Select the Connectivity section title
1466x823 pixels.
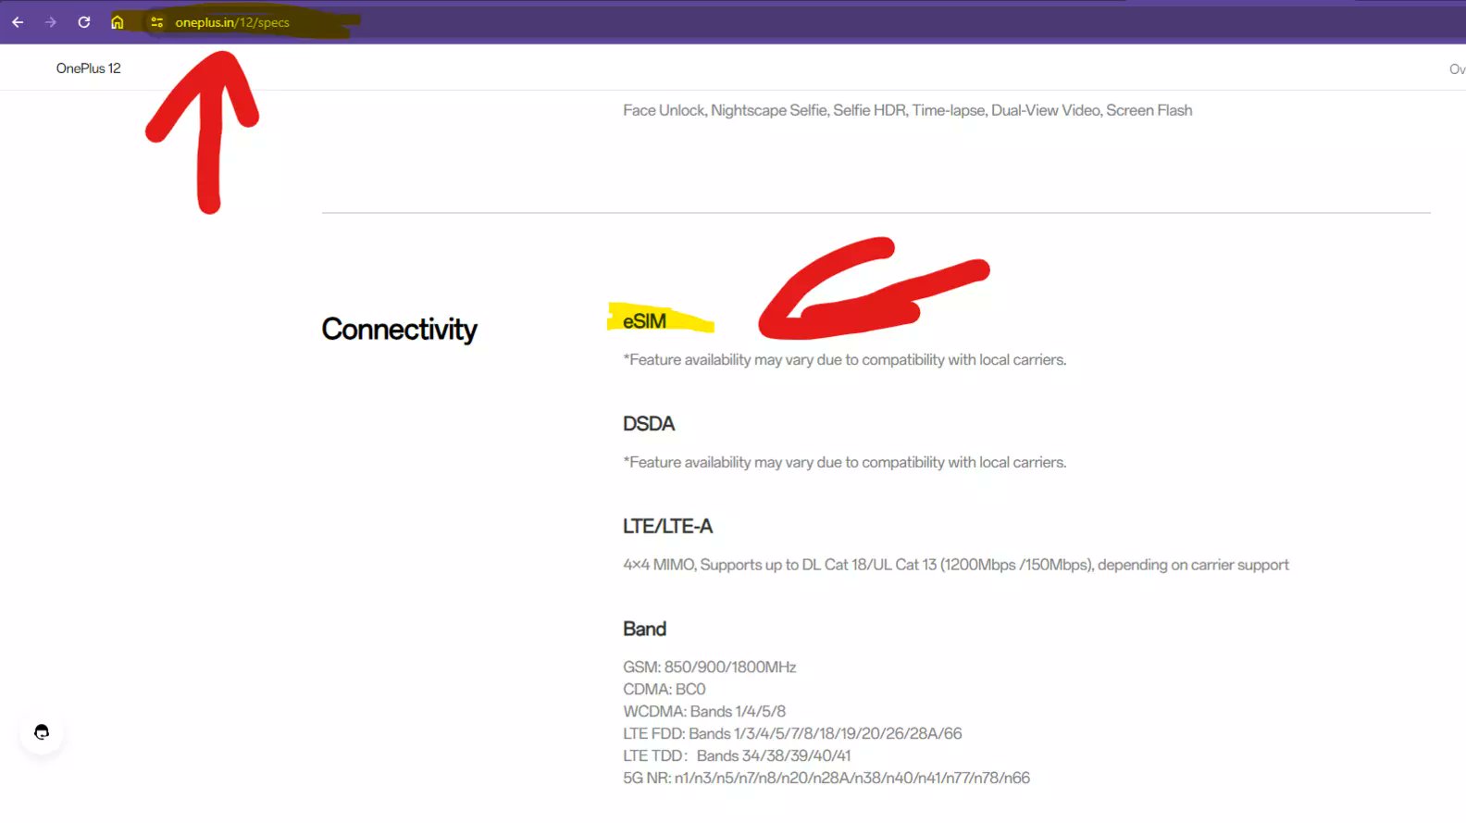click(x=399, y=330)
